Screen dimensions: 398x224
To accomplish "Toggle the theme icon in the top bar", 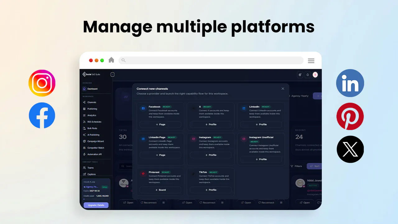I will pyautogui.click(x=300, y=75).
